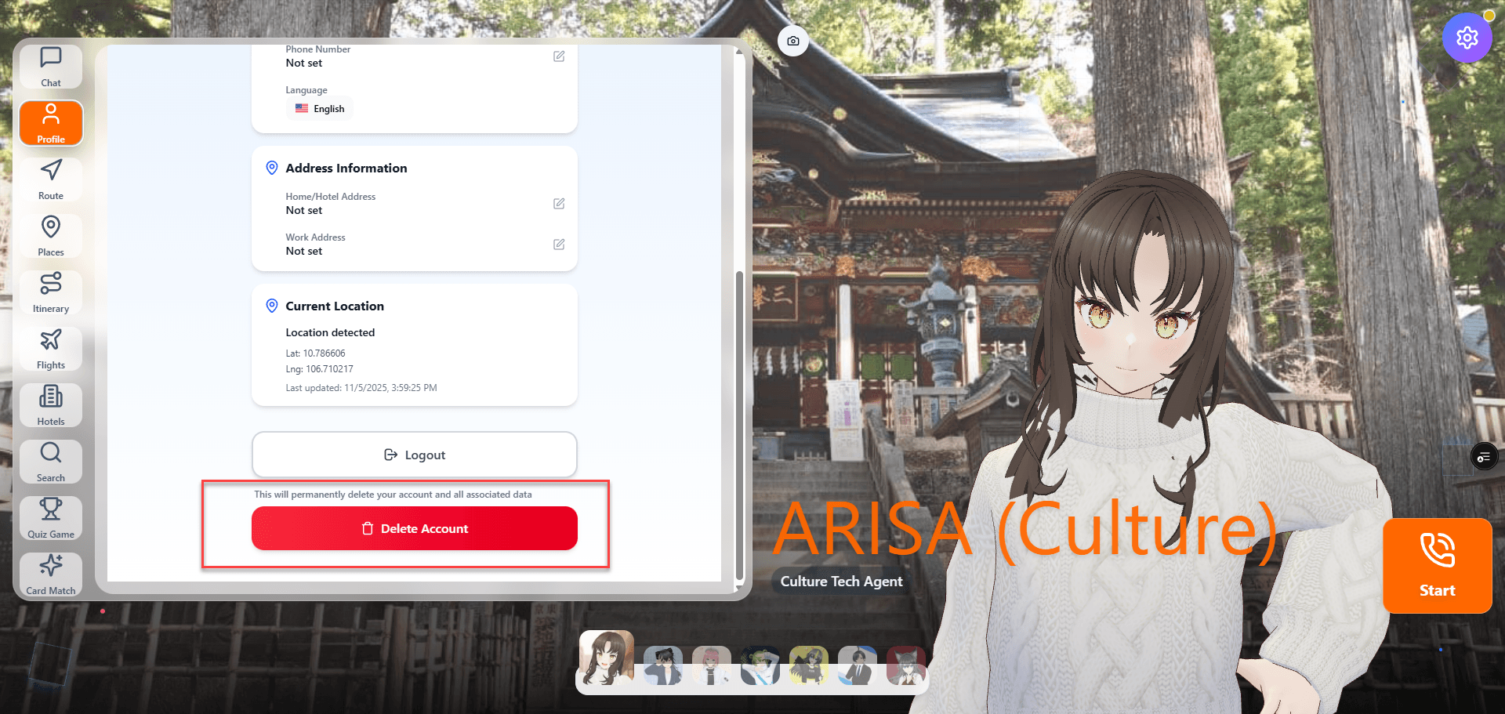This screenshot has width=1505, height=714.
Task: Edit the Work Address entry
Action: point(559,245)
